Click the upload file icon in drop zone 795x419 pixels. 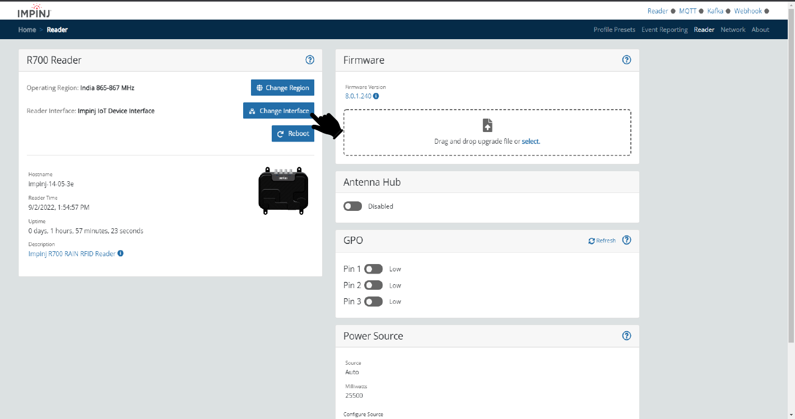[487, 125]
